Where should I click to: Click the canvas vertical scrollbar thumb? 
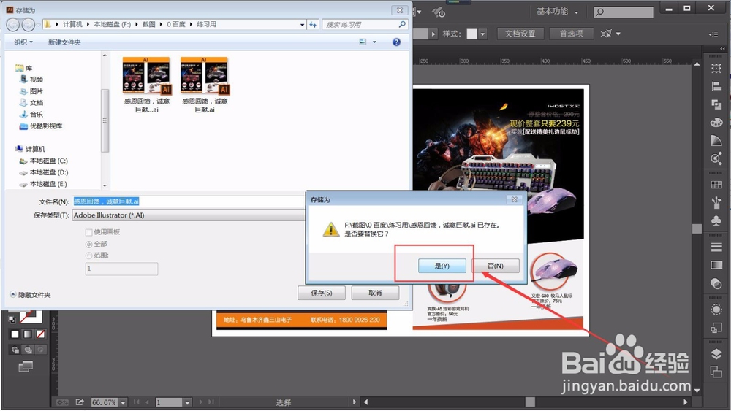(697, 228)
